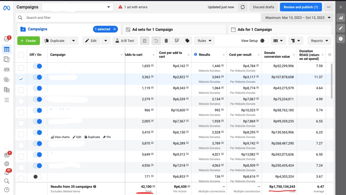Click the table vertical scrollbar
This screenshot has width=346, height=195.
[x=332, y=81]
